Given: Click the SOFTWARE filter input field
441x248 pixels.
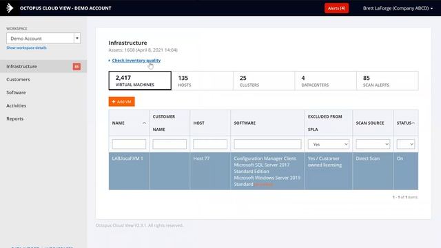Looking at the screenshot, I should (x=267, y=144).
